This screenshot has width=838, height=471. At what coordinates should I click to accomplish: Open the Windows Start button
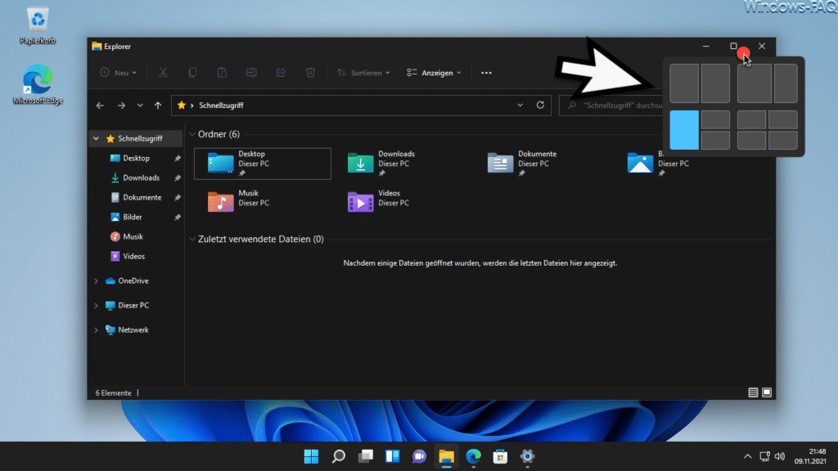311,456
